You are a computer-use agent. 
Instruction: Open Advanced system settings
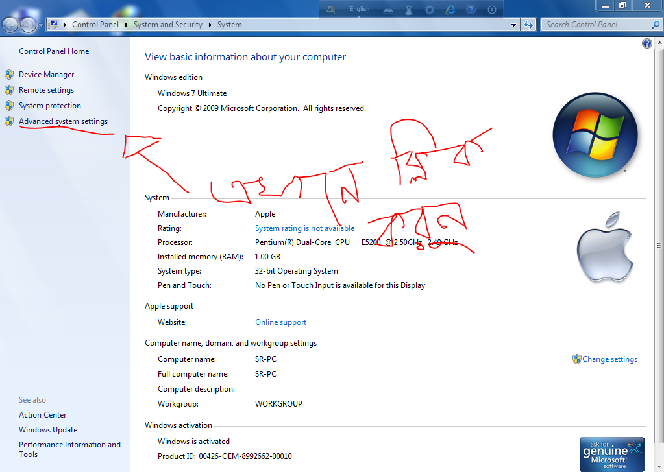tap(63, 121)
